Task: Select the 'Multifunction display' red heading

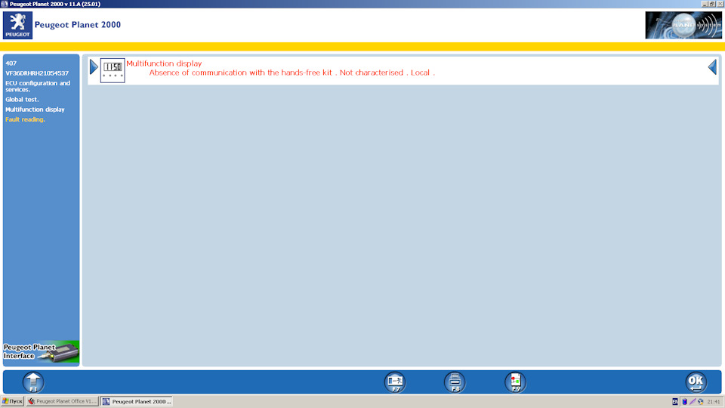Action: [164, 63]
